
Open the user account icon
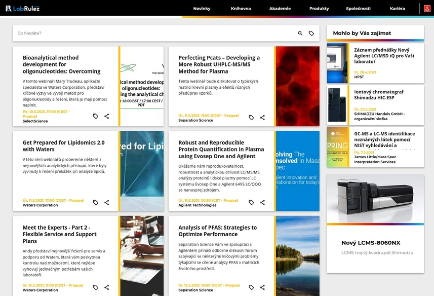427,8
